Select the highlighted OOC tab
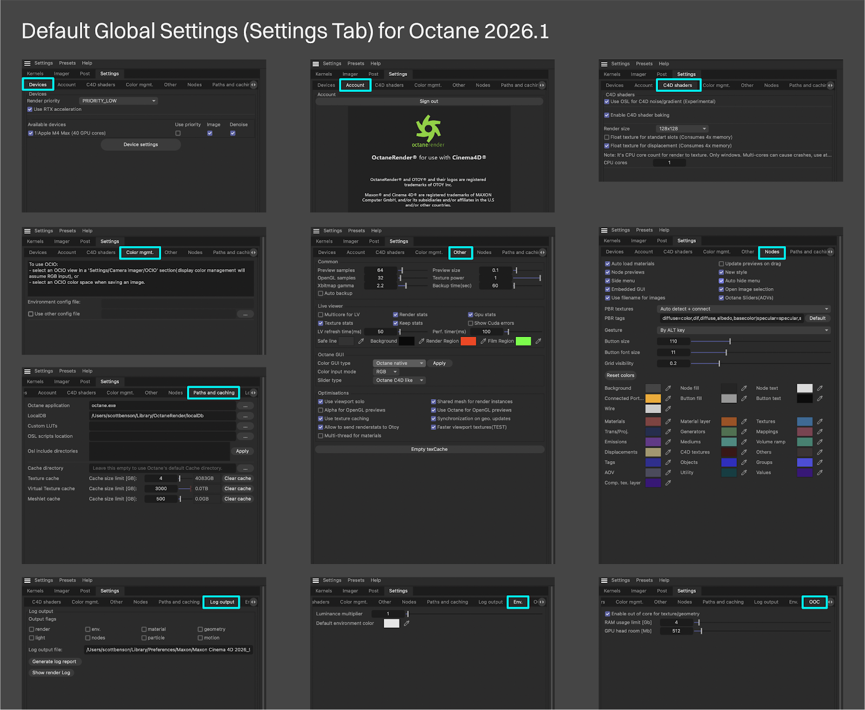The image size is (865, 710). point(814,602)
